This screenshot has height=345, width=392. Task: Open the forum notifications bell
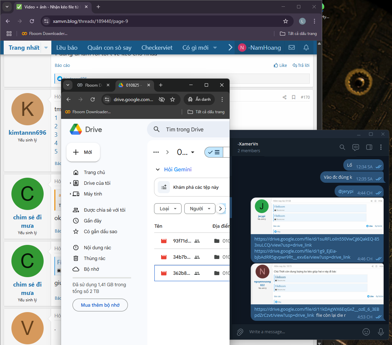tap(306, 48)
